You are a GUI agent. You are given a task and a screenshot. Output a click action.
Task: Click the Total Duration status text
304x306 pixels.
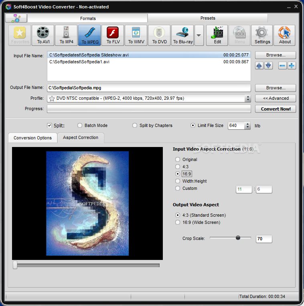(262, 297)
